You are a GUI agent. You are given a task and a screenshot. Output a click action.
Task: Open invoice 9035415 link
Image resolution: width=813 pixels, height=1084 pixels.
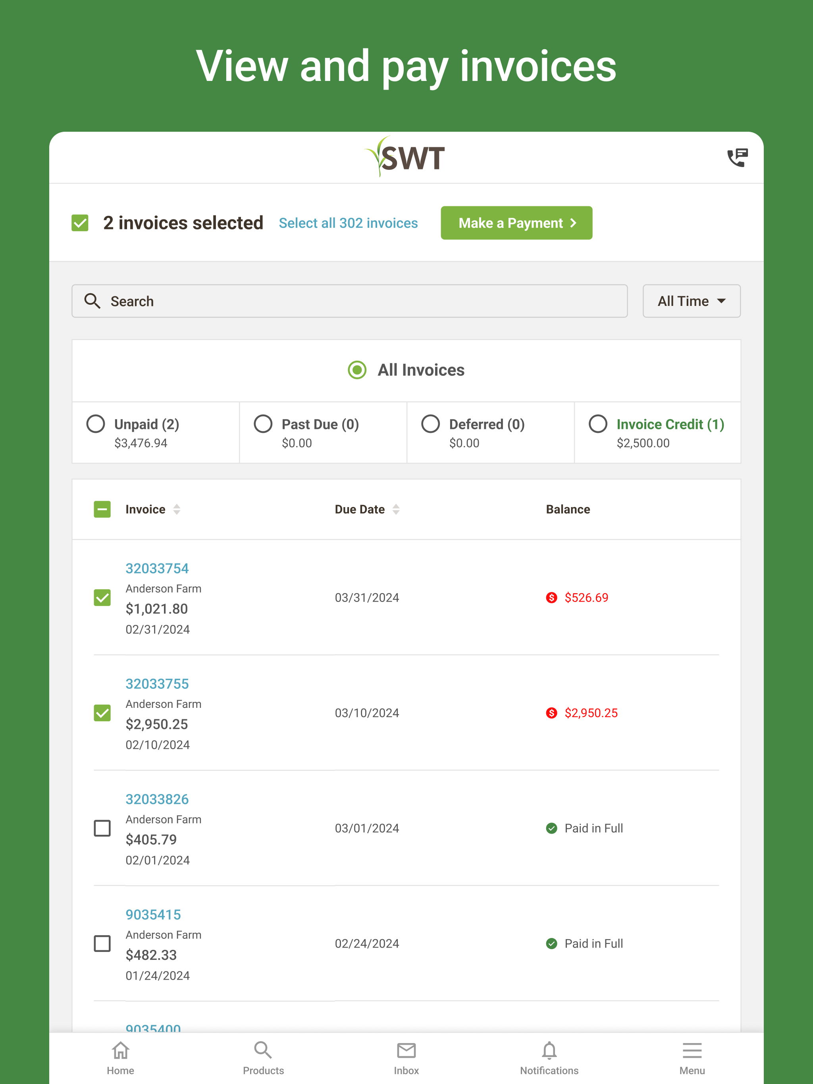[153, 915]
